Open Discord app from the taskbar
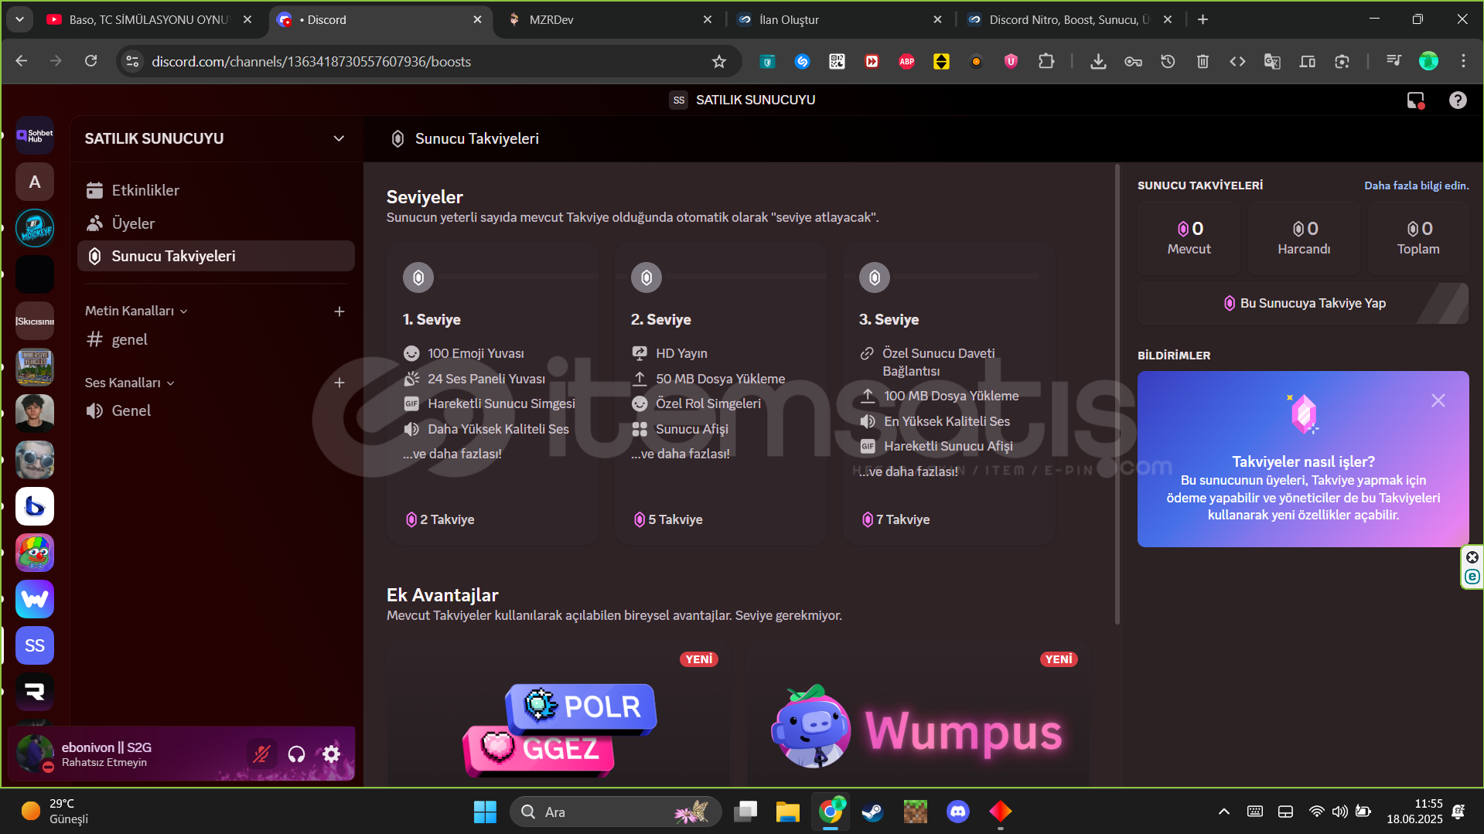Viewport: 1484px width, 834px height. click(x=958, y=812)
